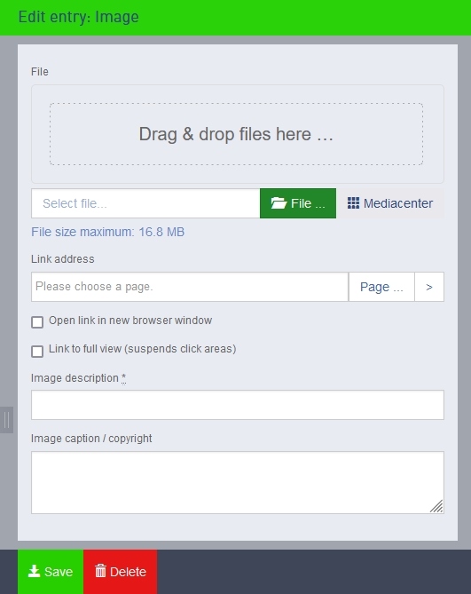Click the Select file input field
471x594 pixels.
[145, 203]
